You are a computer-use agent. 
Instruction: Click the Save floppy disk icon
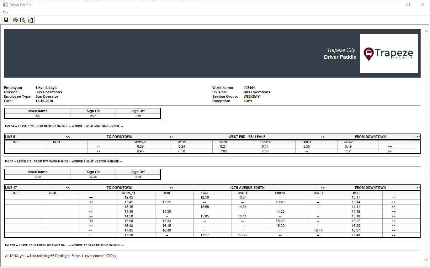pos(6,20)
